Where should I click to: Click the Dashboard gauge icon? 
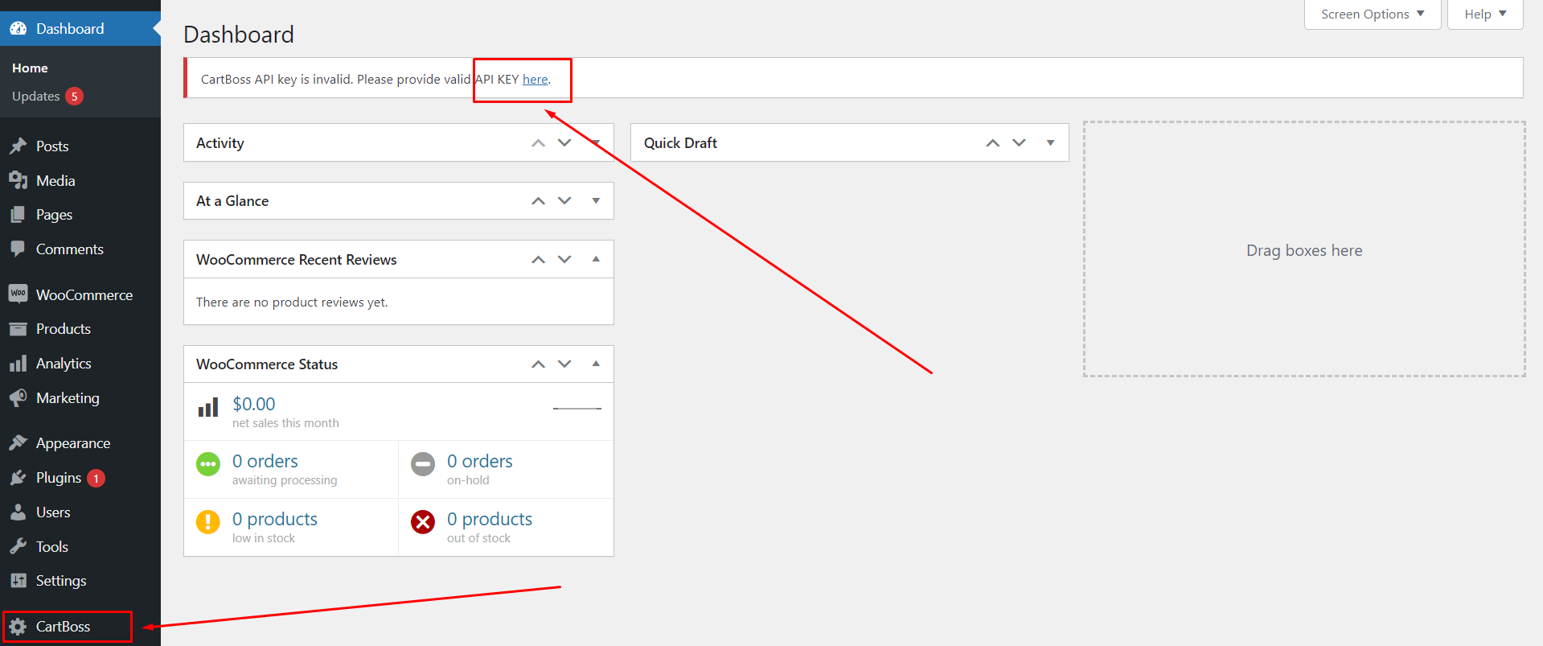18,29
